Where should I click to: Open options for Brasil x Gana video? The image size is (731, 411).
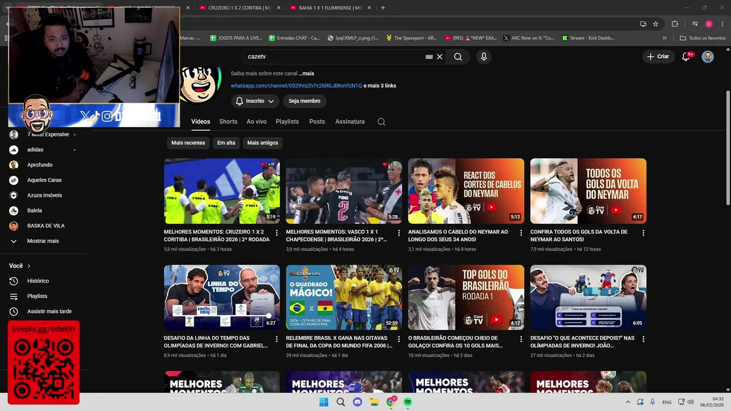[399, 339]
